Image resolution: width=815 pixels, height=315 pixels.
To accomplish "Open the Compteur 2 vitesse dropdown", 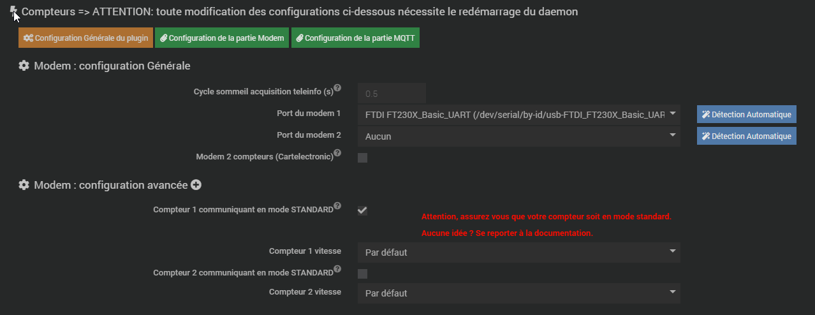I will tap(519, 293).
